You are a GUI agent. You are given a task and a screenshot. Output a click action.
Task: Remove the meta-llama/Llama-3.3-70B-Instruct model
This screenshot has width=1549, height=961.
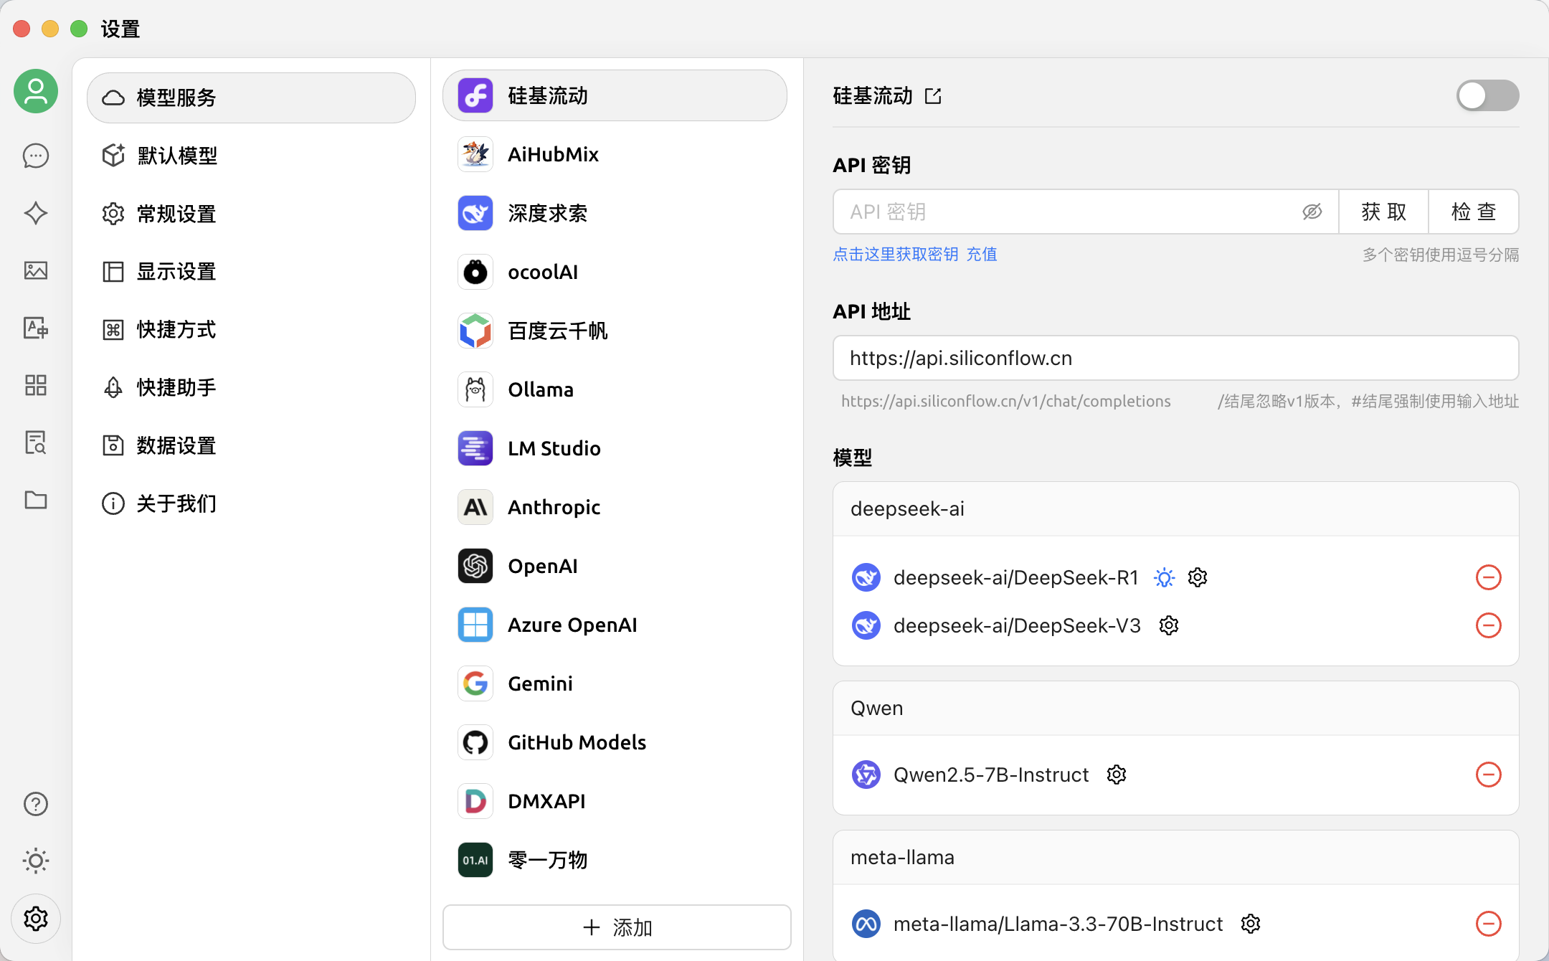click(x=1489, y=924)
